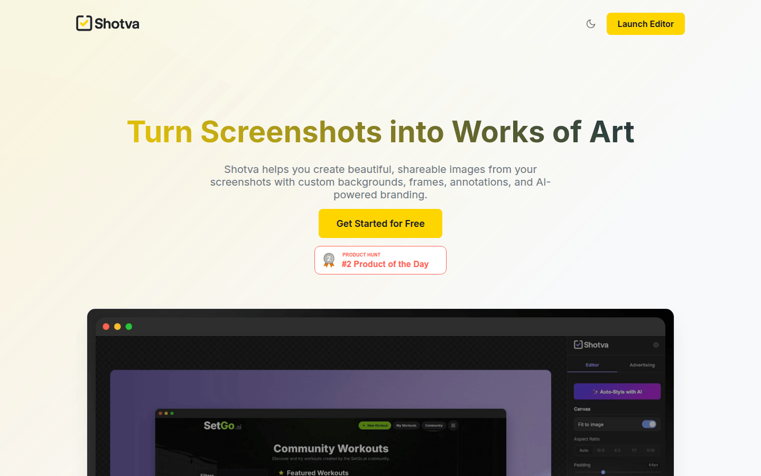Screen dimensions: 761x476
Task: Click the Community Workouts heading
Action: click(331, 448)
